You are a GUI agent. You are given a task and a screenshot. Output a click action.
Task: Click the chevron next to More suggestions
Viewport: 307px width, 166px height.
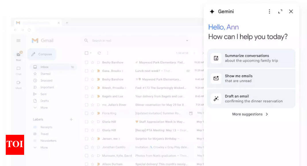(267, 114)
